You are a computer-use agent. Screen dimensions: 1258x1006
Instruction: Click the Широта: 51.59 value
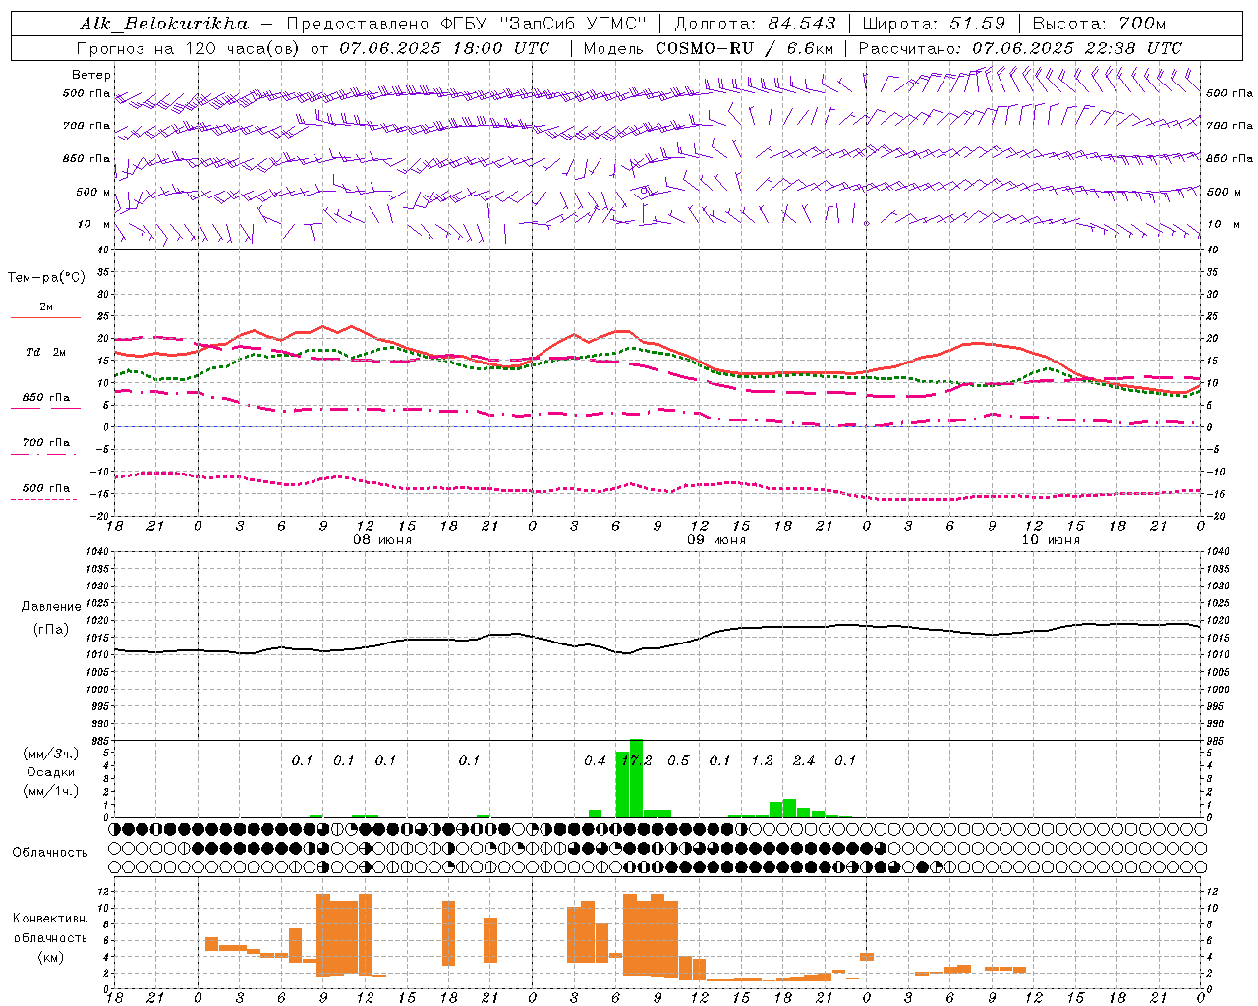934,24
